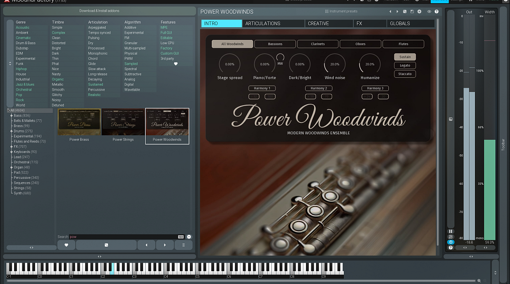Open the browser list menu icon

[x=184, y=245]
